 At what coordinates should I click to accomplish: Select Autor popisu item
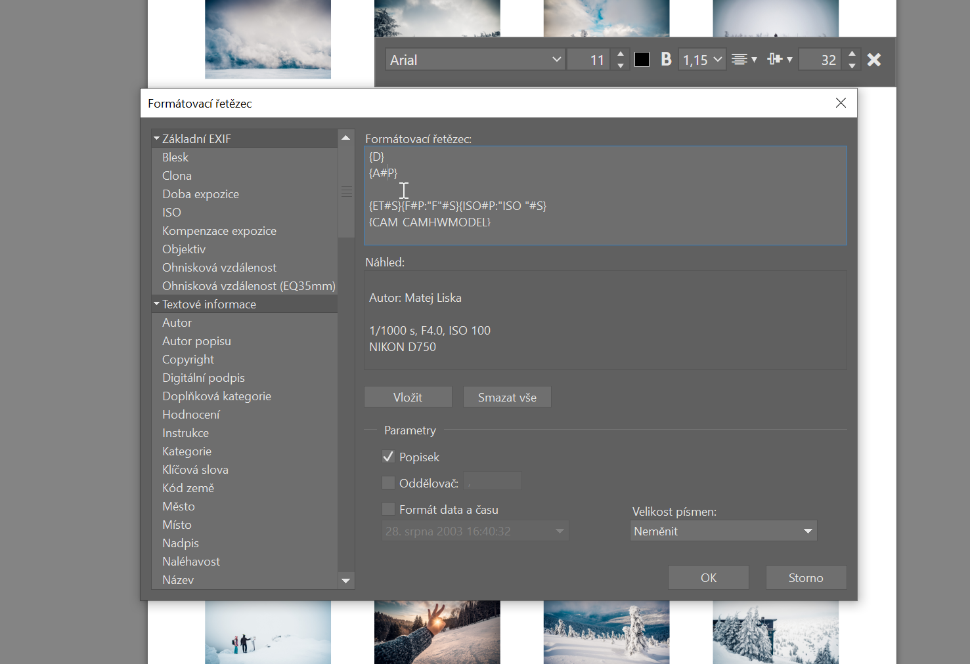(x=244, y=341)
